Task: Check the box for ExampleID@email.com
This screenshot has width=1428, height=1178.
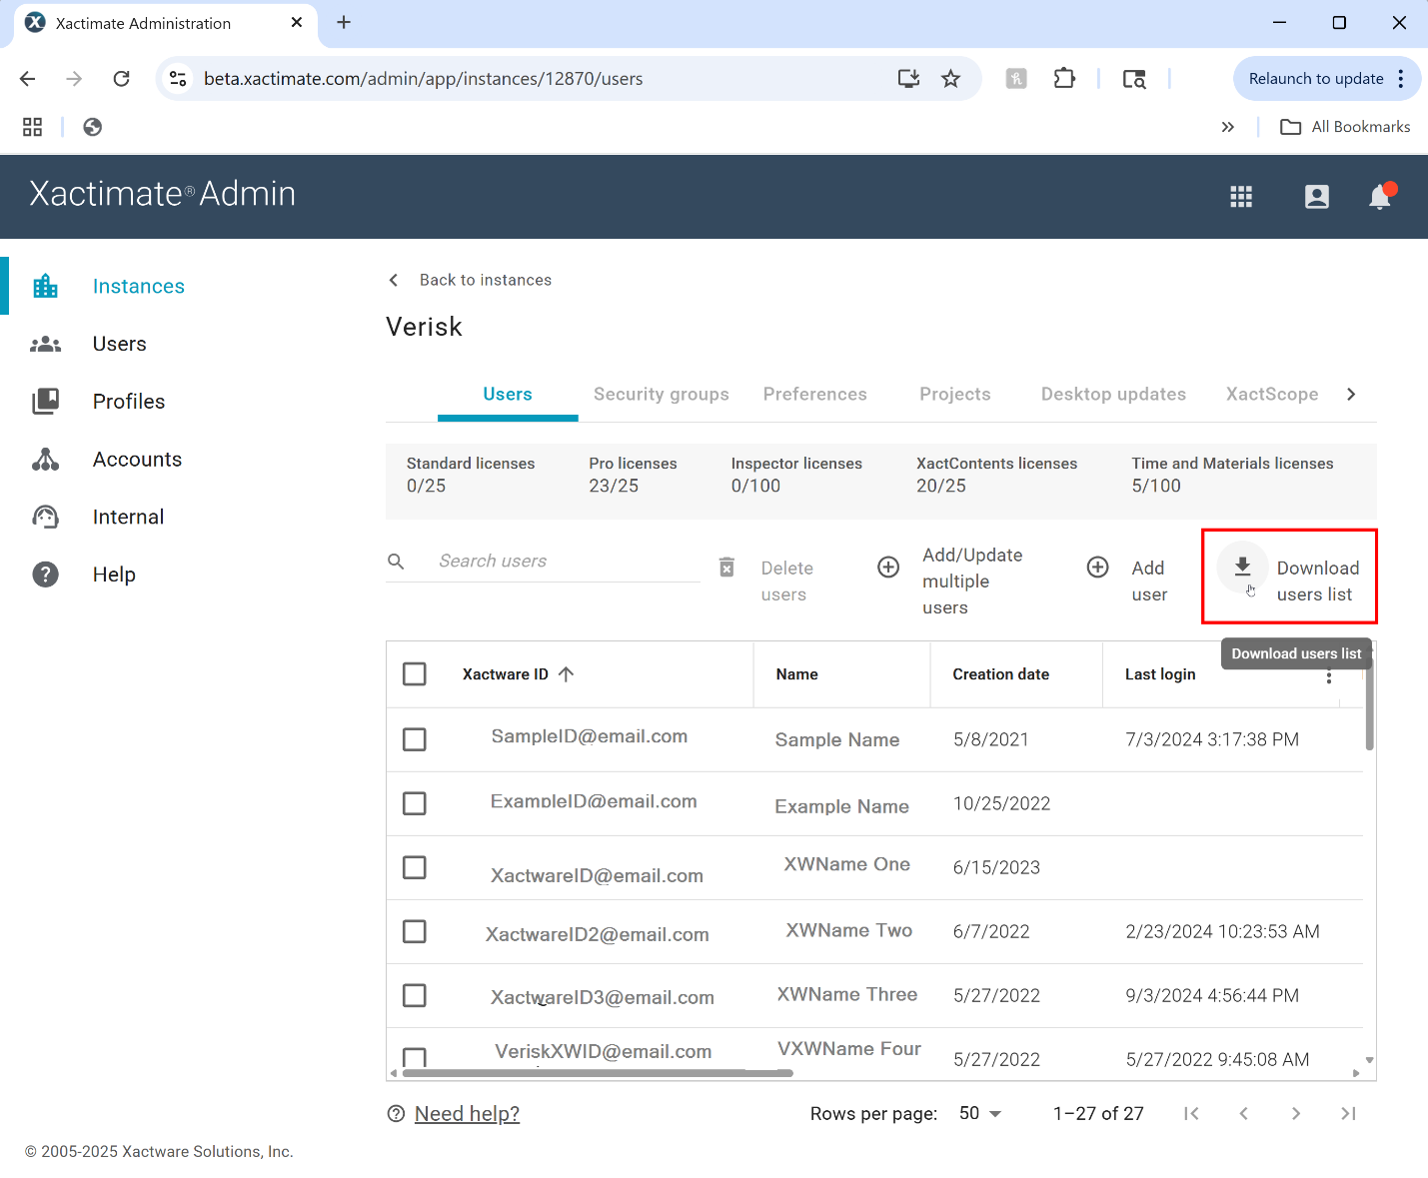Action: 415,803
